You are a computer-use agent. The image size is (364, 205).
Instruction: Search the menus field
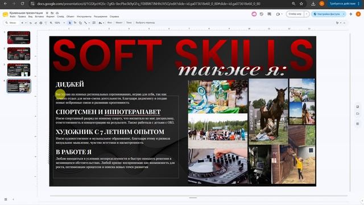click(11, 23)
